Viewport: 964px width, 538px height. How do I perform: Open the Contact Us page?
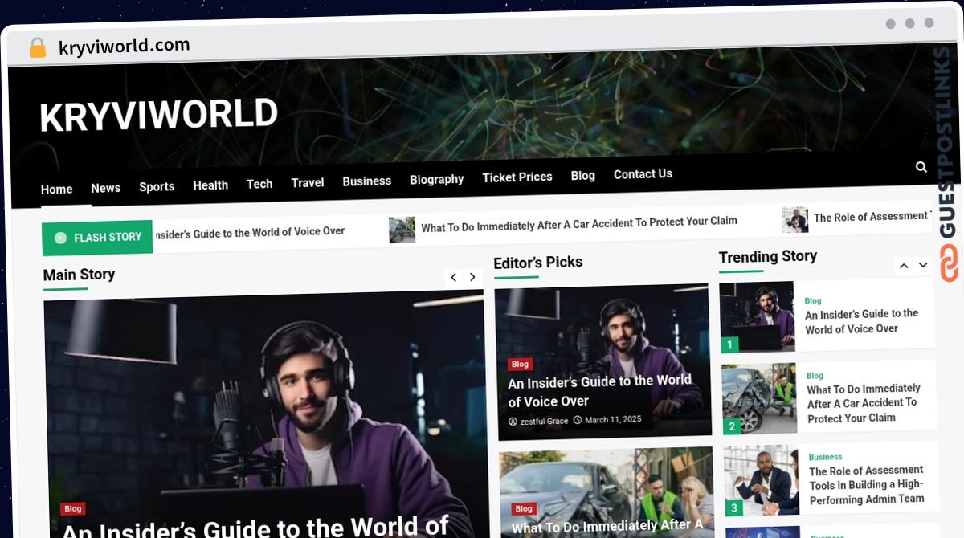point(643,173)
